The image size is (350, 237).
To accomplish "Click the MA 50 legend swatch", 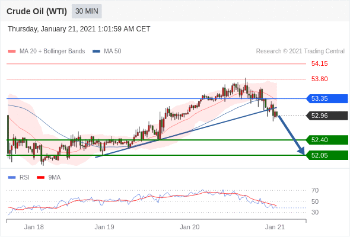I will pyautogui.click(x=96, y=52).
